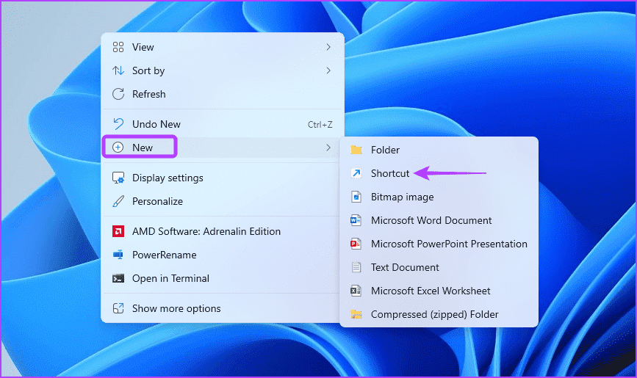Open the View menu entry
This screenshot has height=378, width=637.
pos(222,47)
